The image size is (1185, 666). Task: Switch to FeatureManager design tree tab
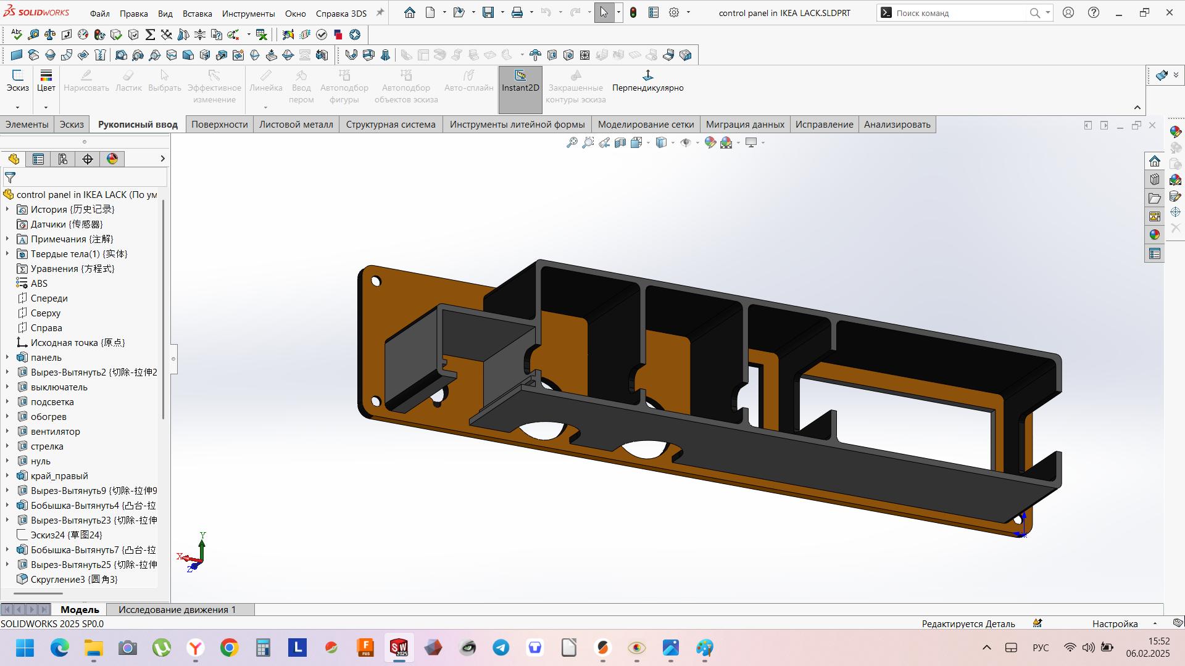pos(14,159)
